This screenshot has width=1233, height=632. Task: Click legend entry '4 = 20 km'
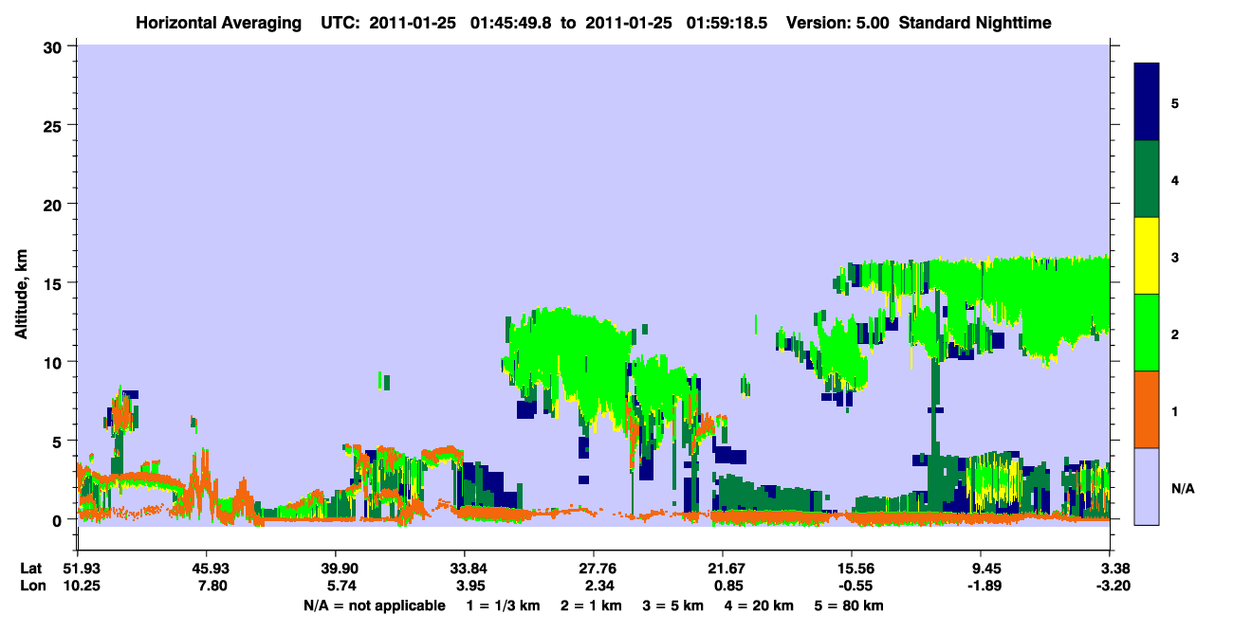pos(761,605)
